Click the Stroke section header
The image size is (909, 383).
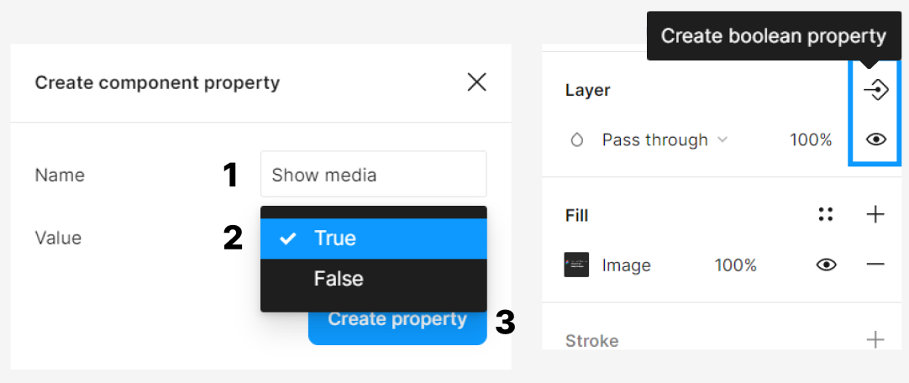pos(591,340)
